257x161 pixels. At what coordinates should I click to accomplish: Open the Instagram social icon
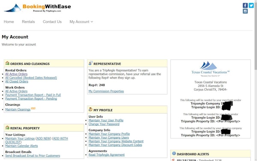pyautogui.click(x=245, y=11)
